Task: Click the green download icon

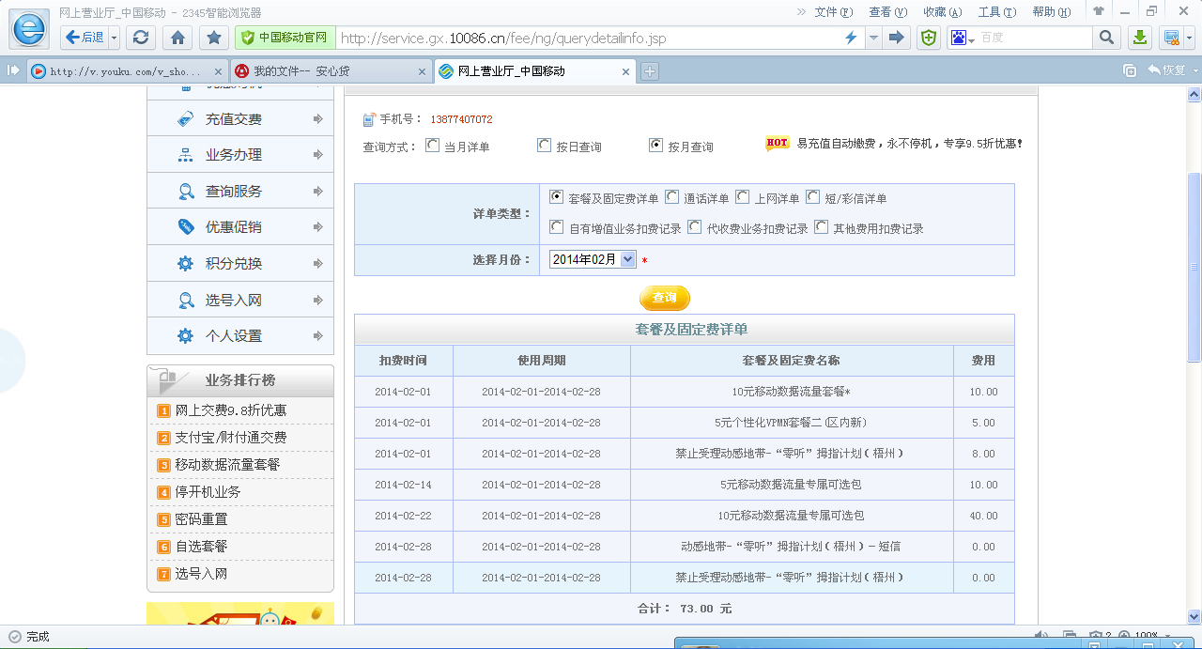Action: pyautogui.click(x=1139, y=38)
